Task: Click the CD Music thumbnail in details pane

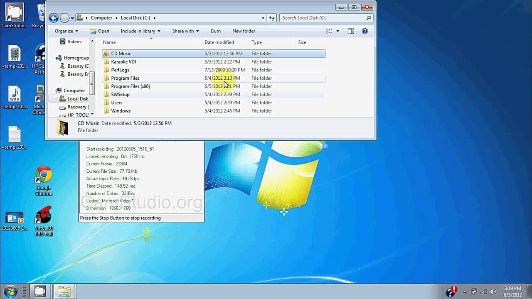Action: pyautogui.click(x=63, y=127)
